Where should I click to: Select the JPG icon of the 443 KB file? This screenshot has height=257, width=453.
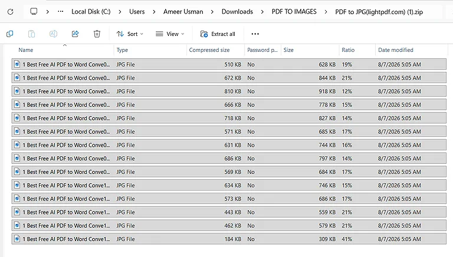[x=17, y=212]
